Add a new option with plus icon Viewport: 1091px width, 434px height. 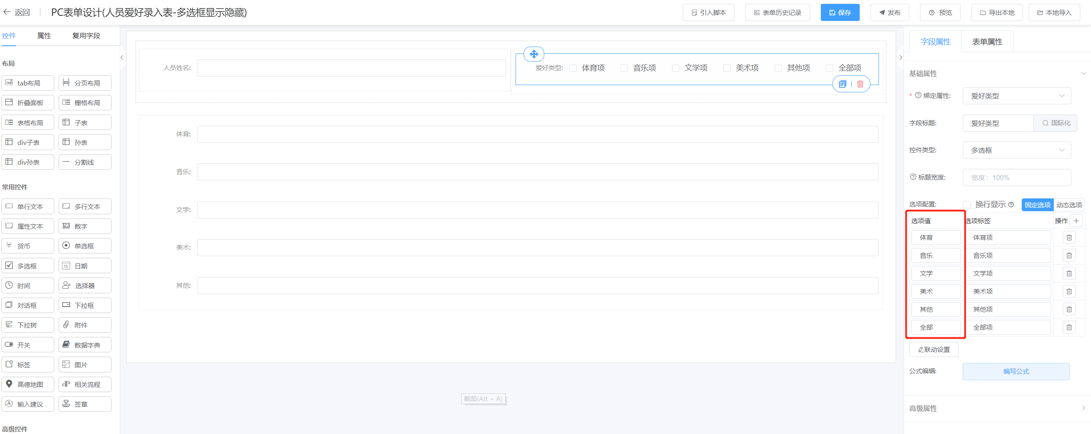[1076, 221]
